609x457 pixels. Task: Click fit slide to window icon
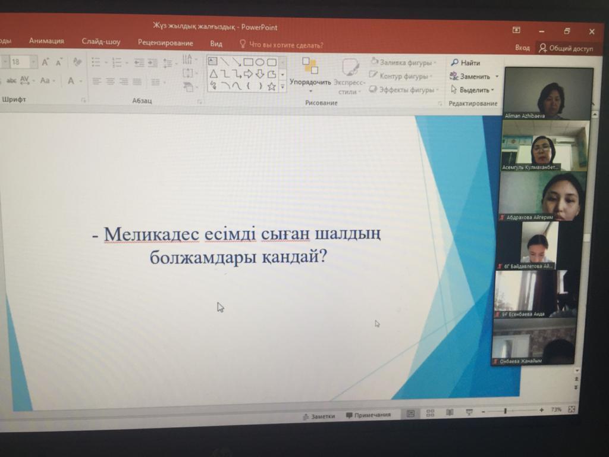[572, 409]
